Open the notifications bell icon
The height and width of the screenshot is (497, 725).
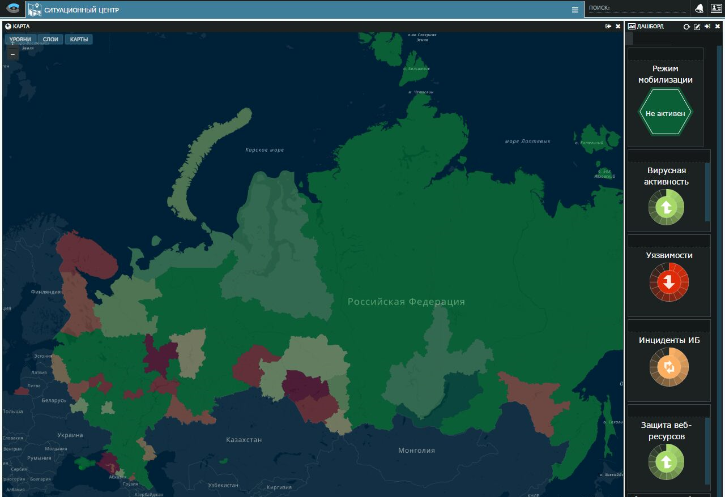point(700,8)
